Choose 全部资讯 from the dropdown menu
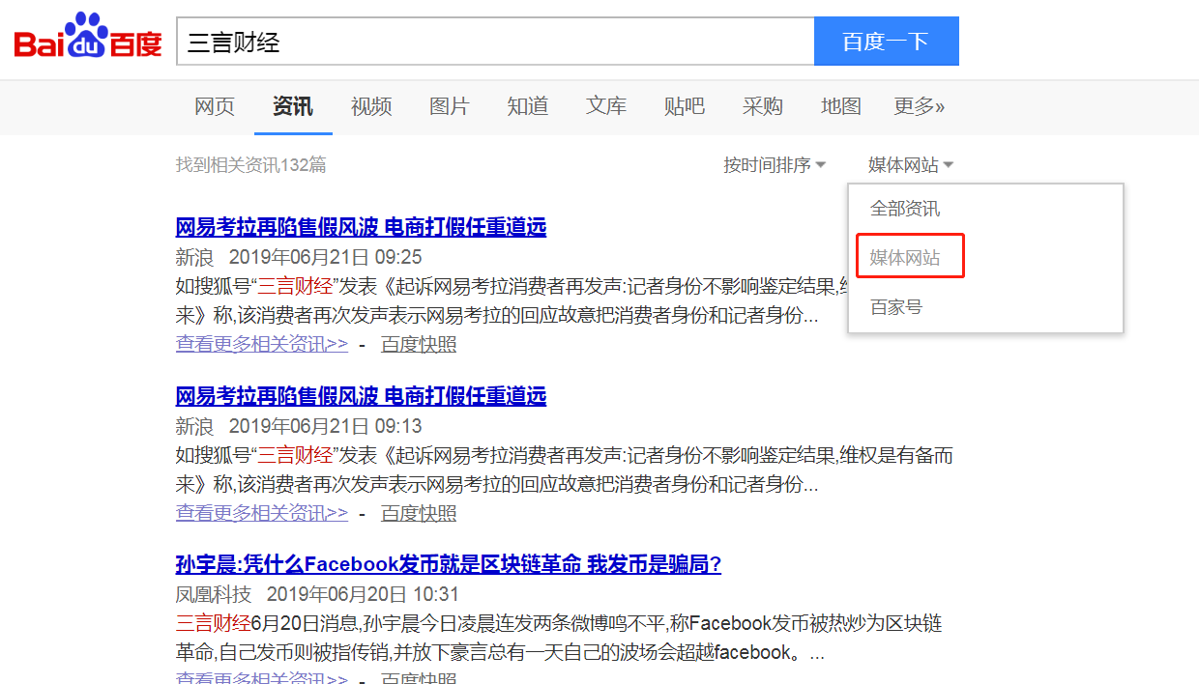The width and height of the screenshot is (1199, 684). (x=905, y=209)
